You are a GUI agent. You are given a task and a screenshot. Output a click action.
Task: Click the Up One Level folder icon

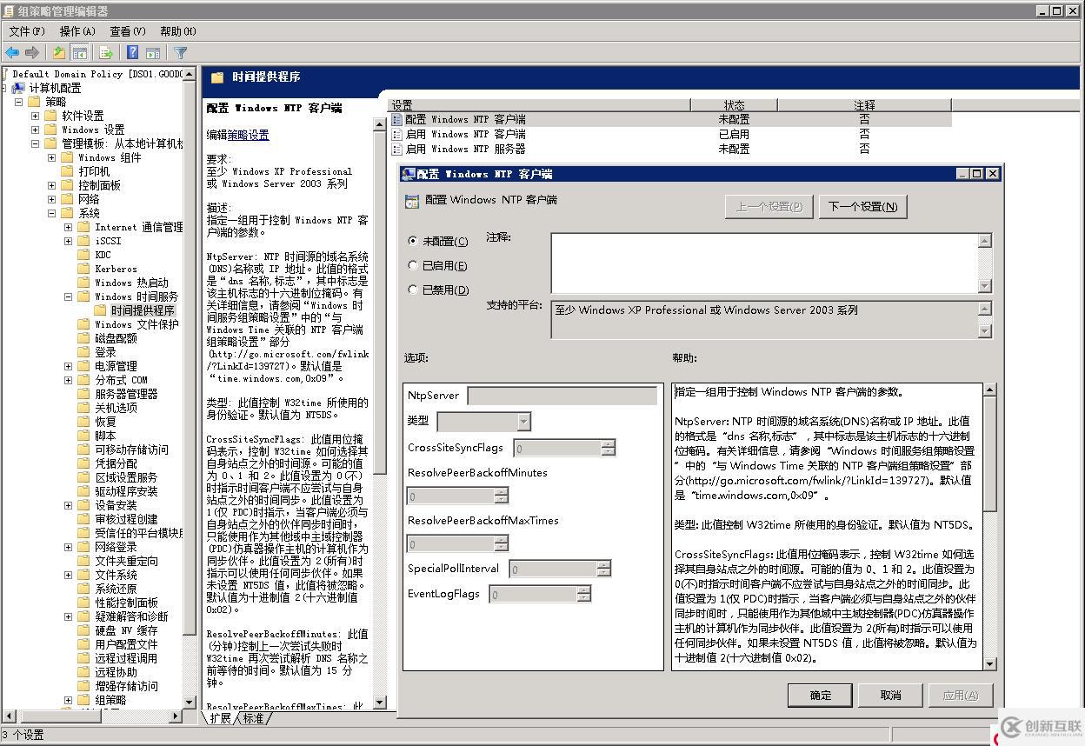pyautogui.click(x=58, y=52)
